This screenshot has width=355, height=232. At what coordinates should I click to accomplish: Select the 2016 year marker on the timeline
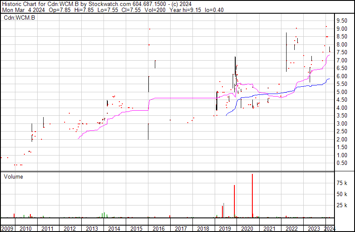[x=159, y=228]
